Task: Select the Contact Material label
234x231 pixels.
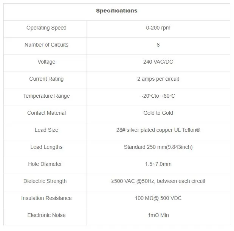Action: pyautogui.click(x=46, y=113)
